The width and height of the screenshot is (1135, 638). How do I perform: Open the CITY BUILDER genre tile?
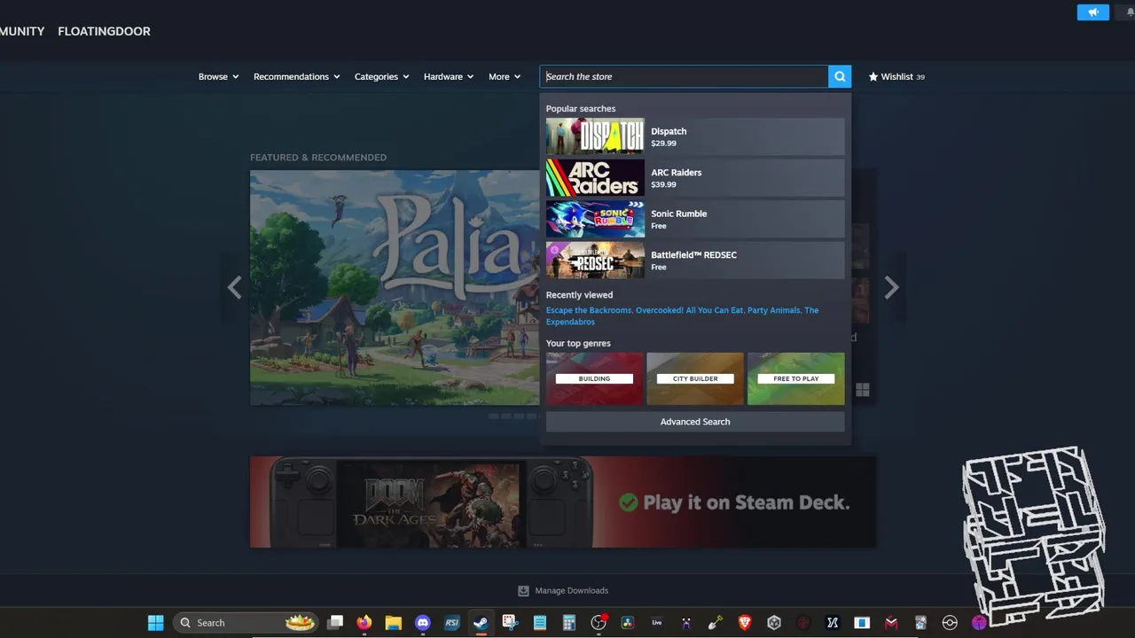pyautogui.click(x=695, y=378)
